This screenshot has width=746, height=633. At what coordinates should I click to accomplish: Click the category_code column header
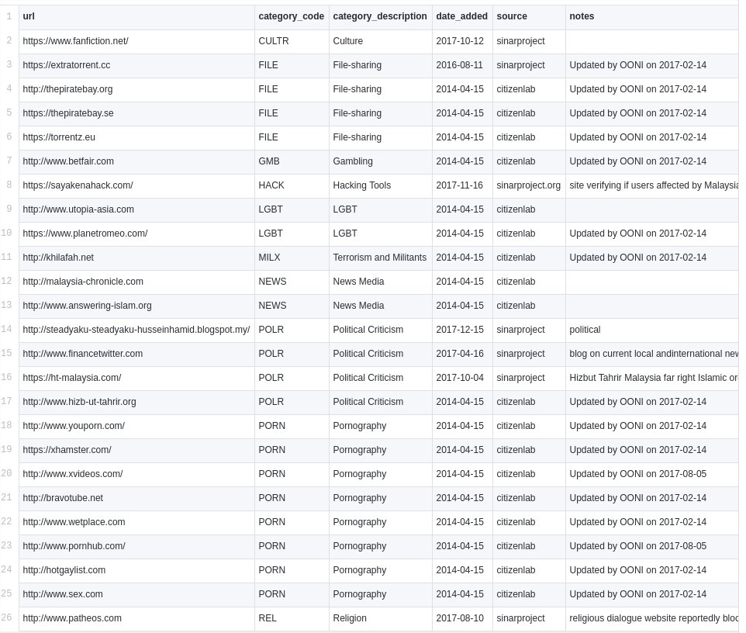tap(292, 16)
